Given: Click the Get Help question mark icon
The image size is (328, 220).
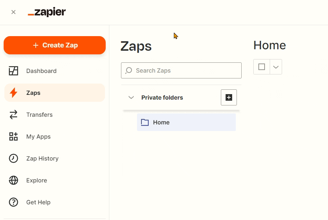Looking at the screenshot, I should [13, 202].
